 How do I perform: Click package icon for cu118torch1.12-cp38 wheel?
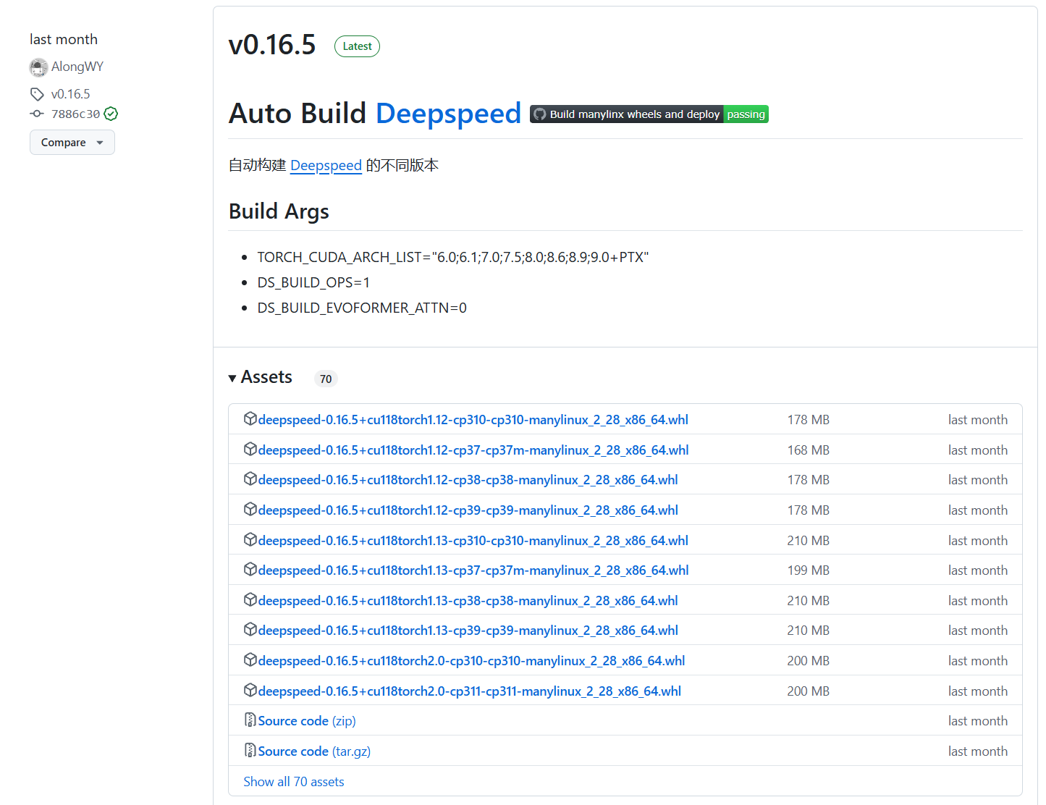[x=250, y=479]
